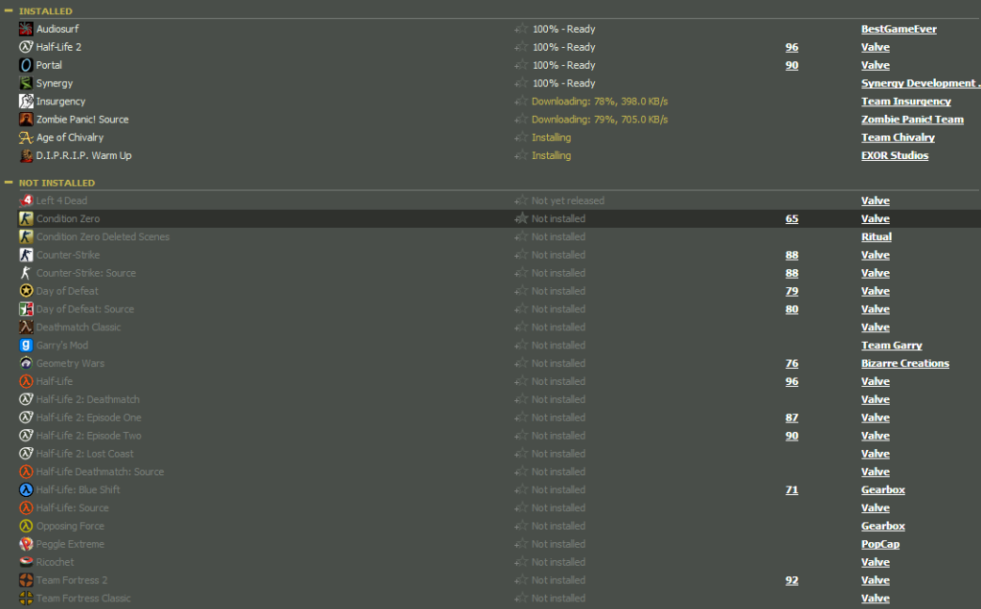The image size is (981, 609).
Task: Collapse the INSTALLED games section
Action: (8, 11)
